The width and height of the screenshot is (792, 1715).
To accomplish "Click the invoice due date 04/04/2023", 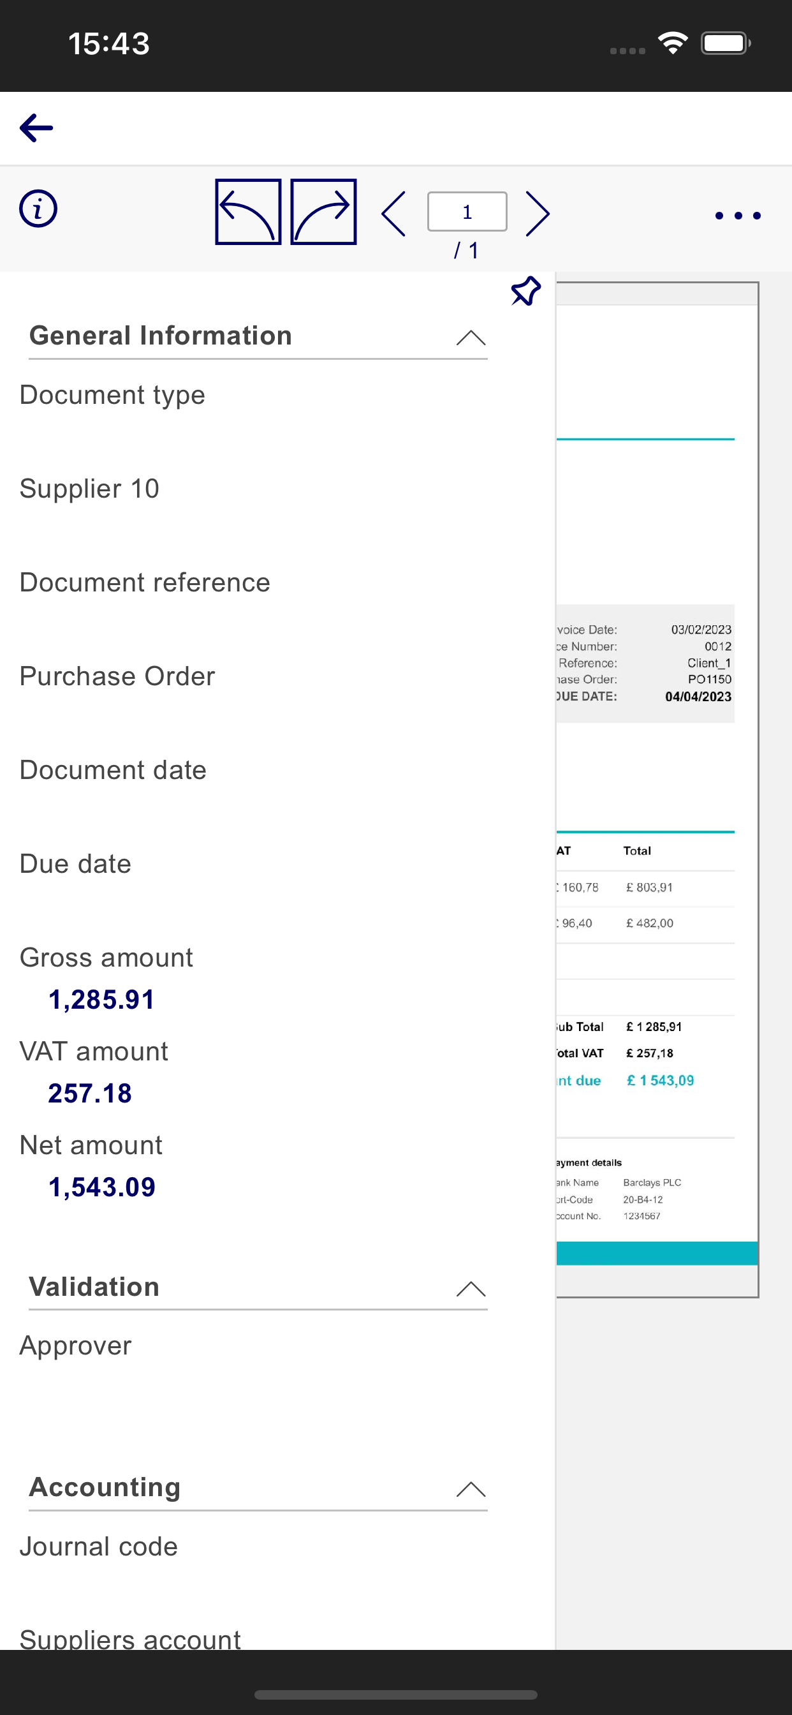I will (x=698, y=696).
